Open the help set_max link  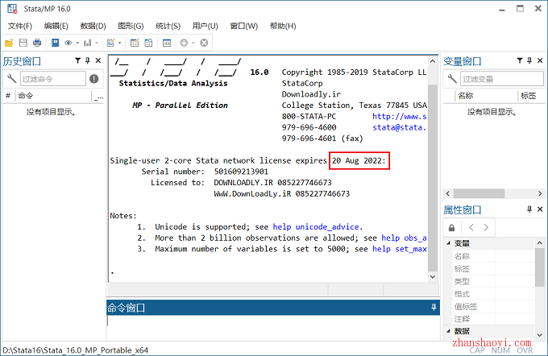click(400, 249)
